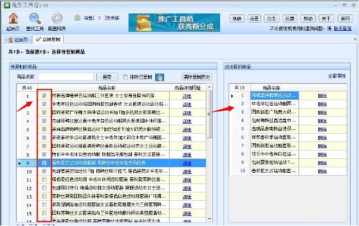Screen dimensions: 359x226
Task: Switch to the 起始页 tab
Action: (x=18, y=40)
